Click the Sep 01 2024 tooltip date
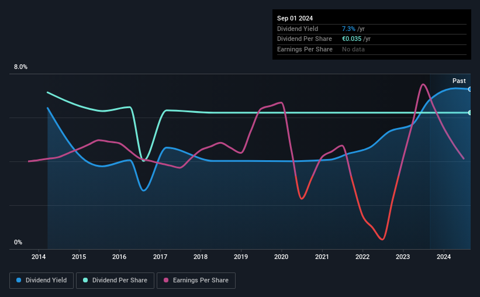480x297 pixels. point(295,18)
